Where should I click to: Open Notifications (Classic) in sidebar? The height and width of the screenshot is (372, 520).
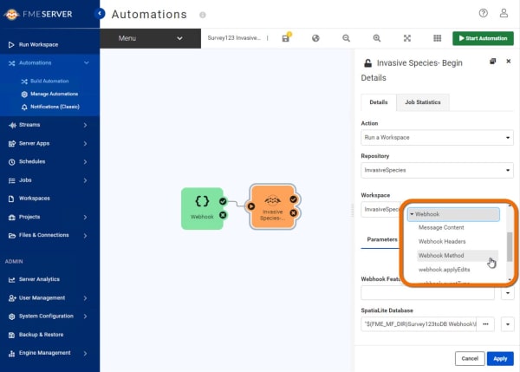[x=55, y=107]
